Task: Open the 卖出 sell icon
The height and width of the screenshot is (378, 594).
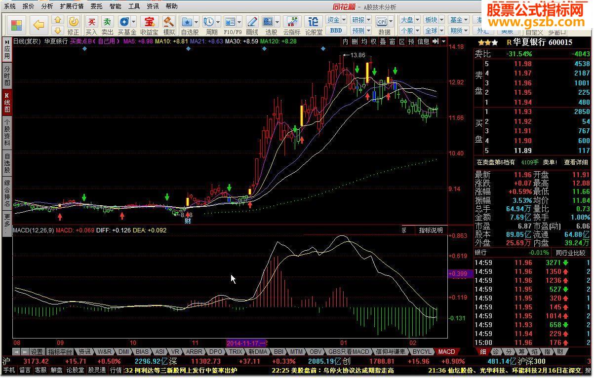Action: (107, 21)
